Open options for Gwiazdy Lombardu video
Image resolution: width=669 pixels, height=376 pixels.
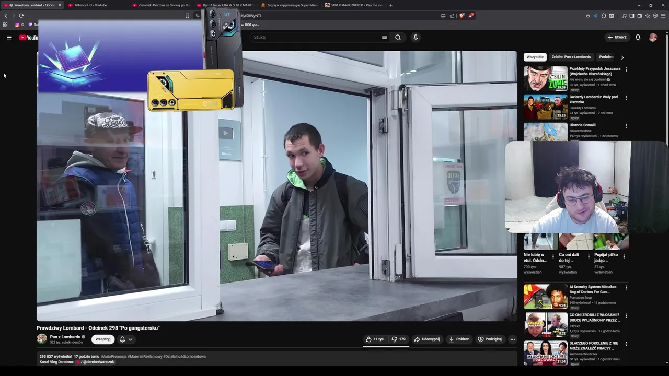(x=626, y=98)
